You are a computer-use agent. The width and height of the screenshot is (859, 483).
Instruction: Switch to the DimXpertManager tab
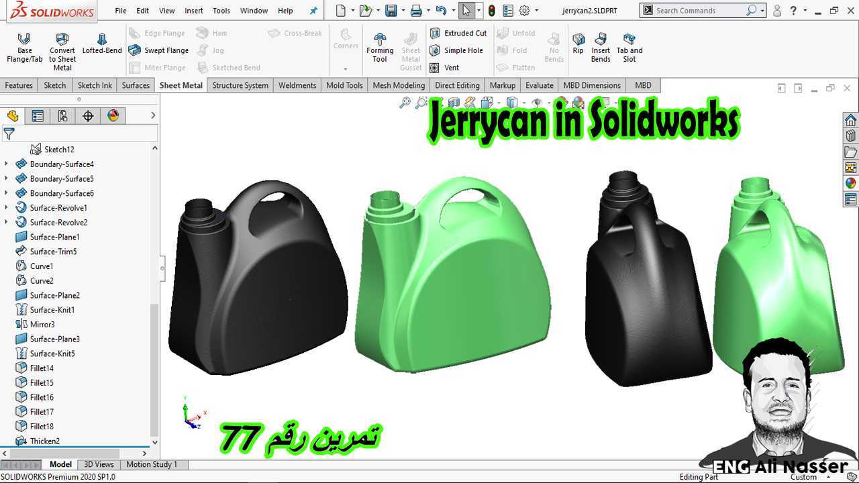[x=88, y=116]
